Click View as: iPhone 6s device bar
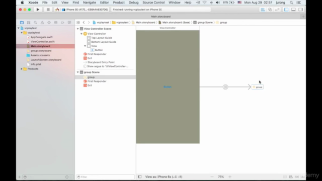Screen dimensions: 322x181 (164, 176)
